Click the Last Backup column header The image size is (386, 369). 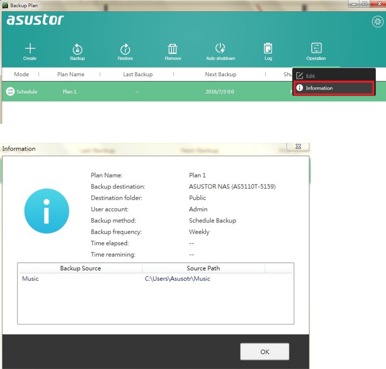pos(138,74)
